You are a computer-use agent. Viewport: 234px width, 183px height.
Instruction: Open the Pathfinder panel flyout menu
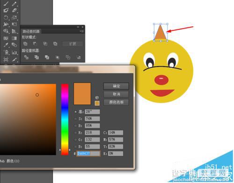[x=82, y=31]
